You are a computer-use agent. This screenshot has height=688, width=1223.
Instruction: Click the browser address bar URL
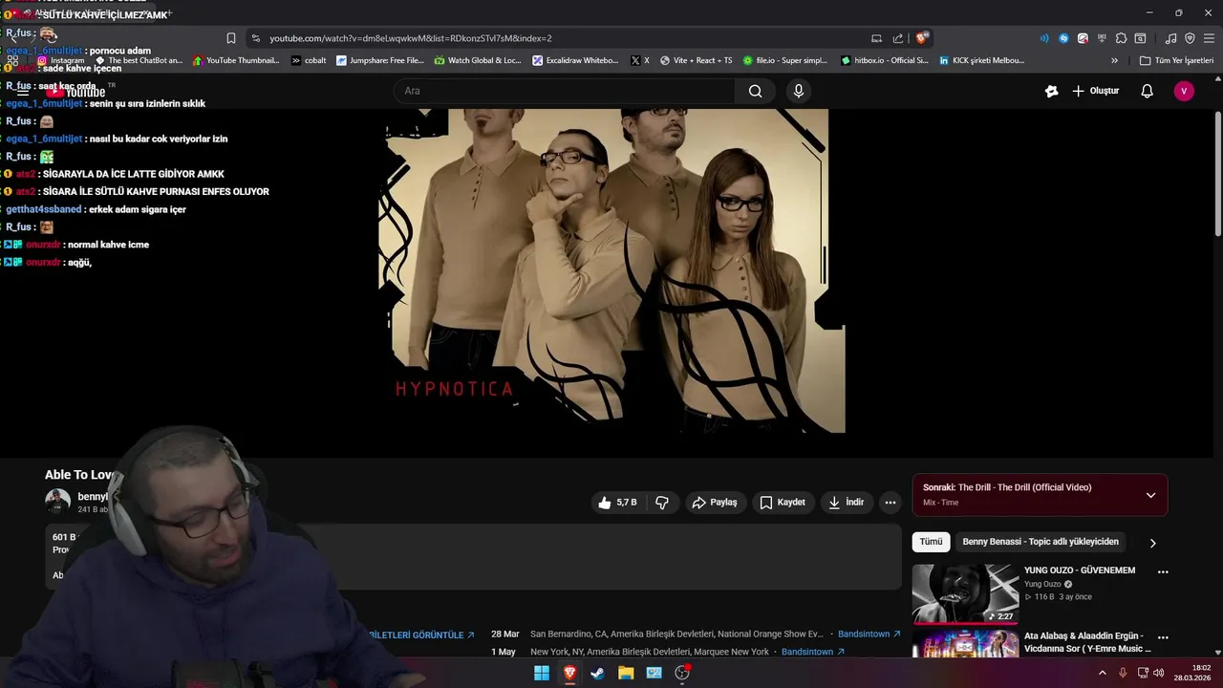pos(411,38)
